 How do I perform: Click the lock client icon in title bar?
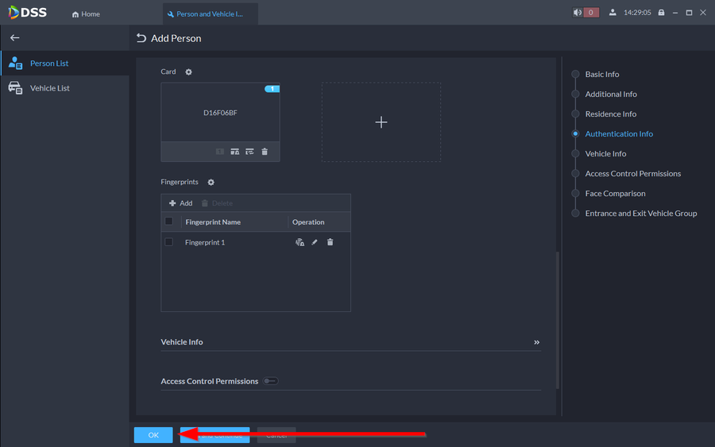pyautogui.click(x=661, y=13)
